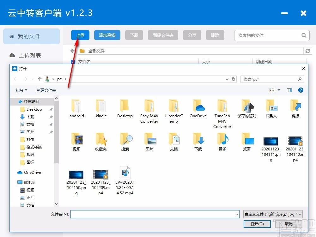Refresh the pc folder address bar
Image resolution: width=316 pixels, height=237 pixels.
234,79
